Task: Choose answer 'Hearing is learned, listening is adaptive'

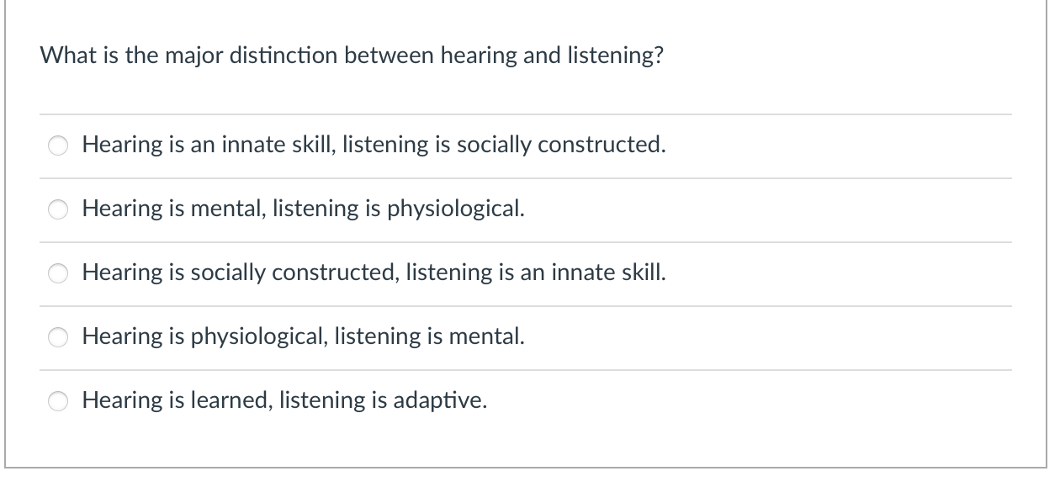Action: [284, 400]
